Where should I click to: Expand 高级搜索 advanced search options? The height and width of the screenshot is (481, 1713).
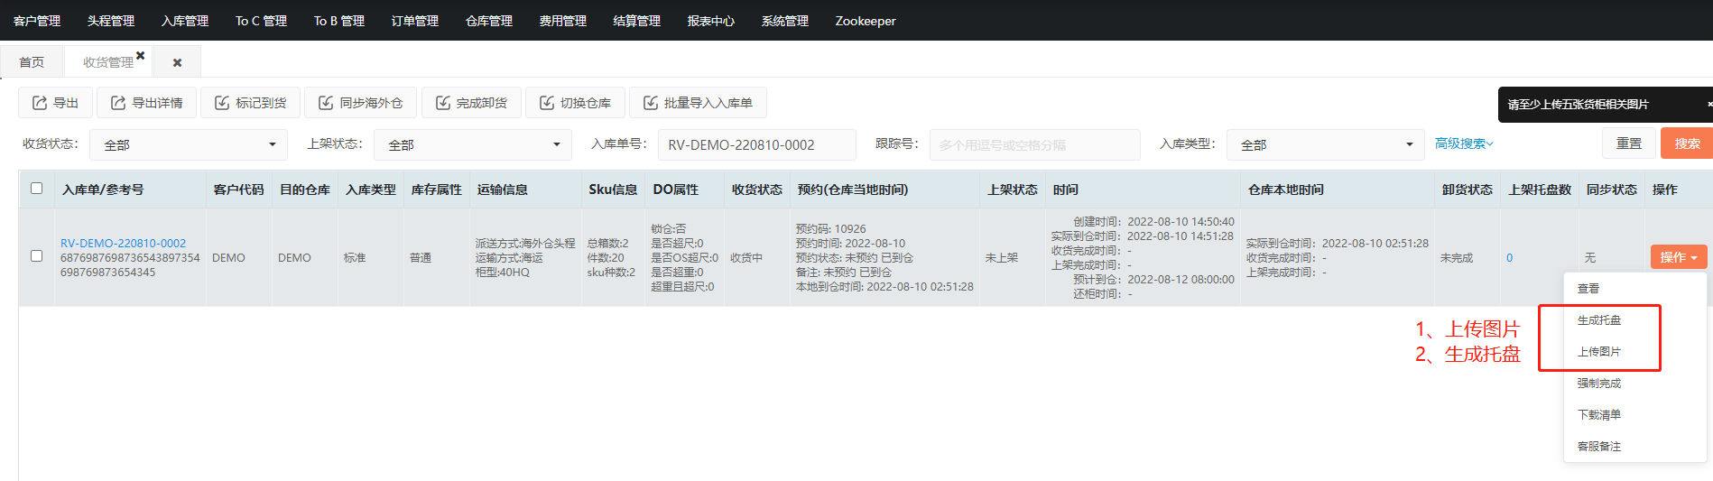pyautogui.click(x=1464, y=143)
